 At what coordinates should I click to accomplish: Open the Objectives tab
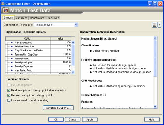pyautogui.click(x=53, y=18)
